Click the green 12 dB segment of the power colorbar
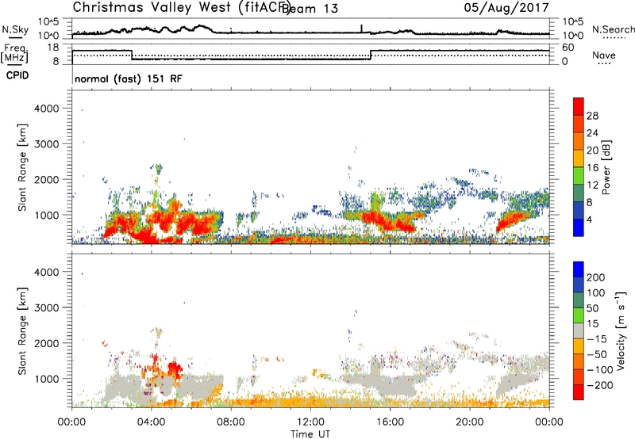 tap(579, 175)
